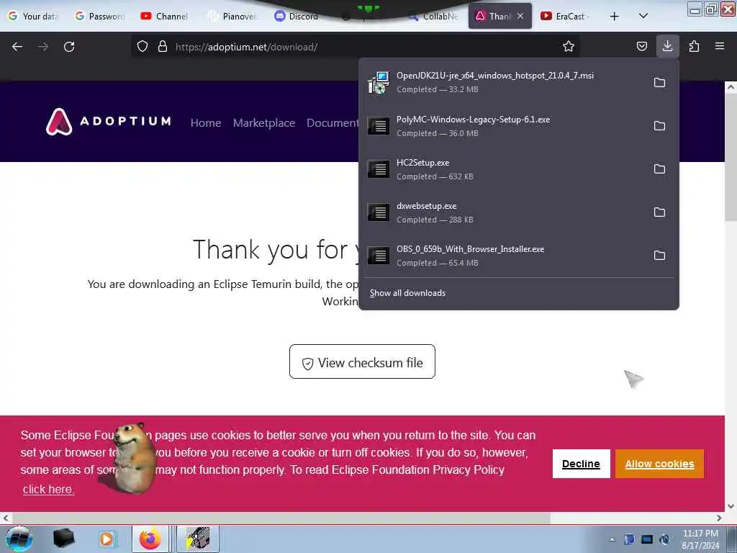Expand the list all tabs chevron

643,16
